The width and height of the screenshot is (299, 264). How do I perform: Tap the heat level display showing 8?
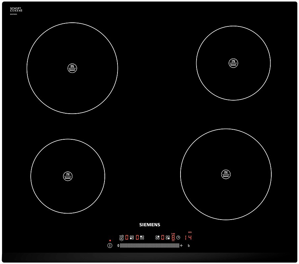[x=173, y=238]
